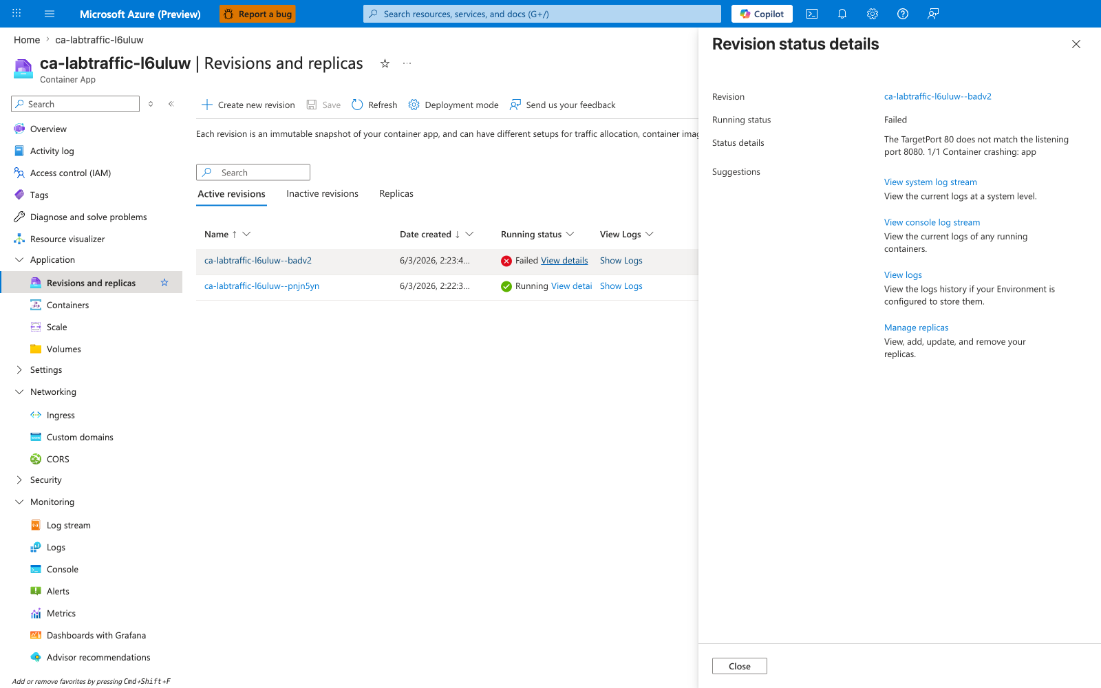Viewport: 1101px width, 688px height.
Task: Open the Azure portal hamburger menu
Action: pos(50,14)
